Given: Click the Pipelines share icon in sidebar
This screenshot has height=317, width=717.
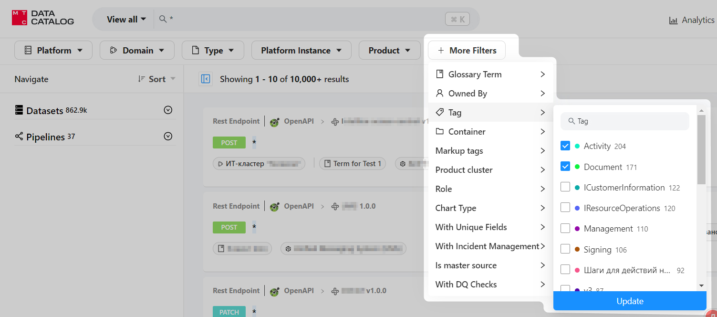Looking at the screenshot, I should point(20,137).
